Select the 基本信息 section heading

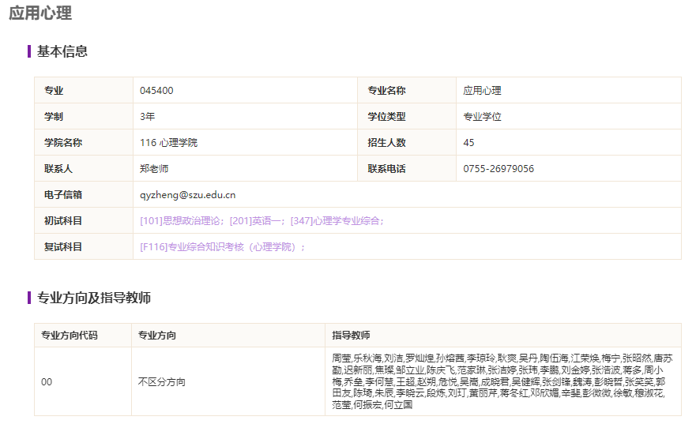coord(62,52)
